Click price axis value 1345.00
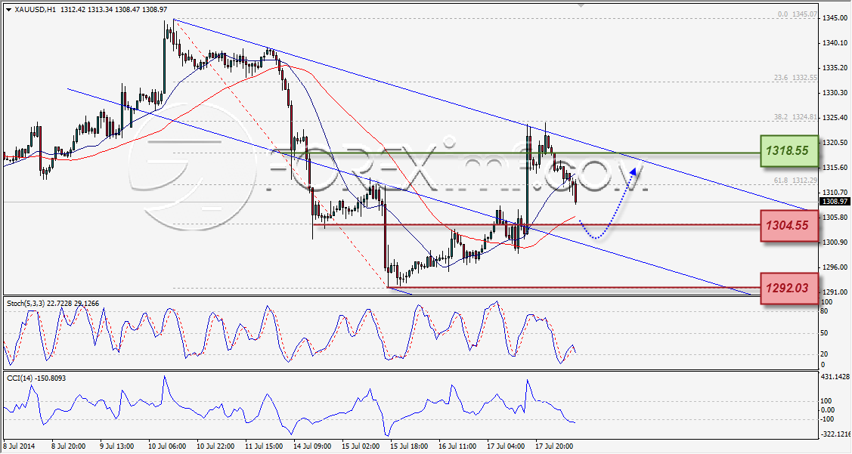Image resolution: width=852 pixels, height=454 pixels. [x=835, y=18]
